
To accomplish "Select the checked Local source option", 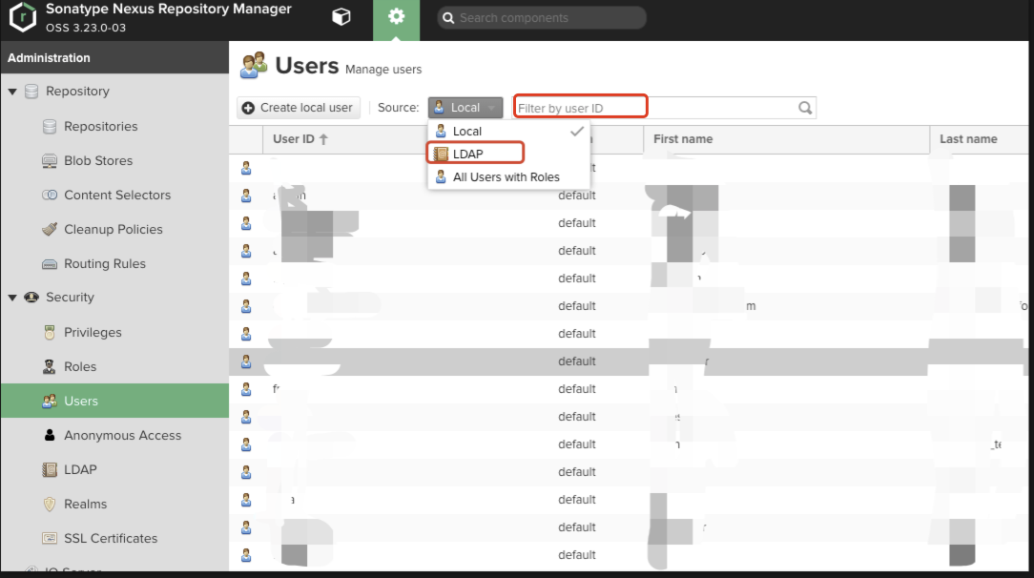I will (x=467, y=132).
